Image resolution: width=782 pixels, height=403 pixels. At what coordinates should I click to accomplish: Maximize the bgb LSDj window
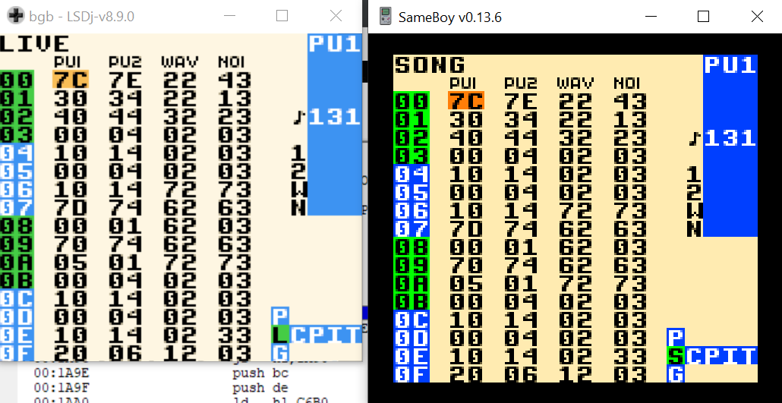pos(282,16)
